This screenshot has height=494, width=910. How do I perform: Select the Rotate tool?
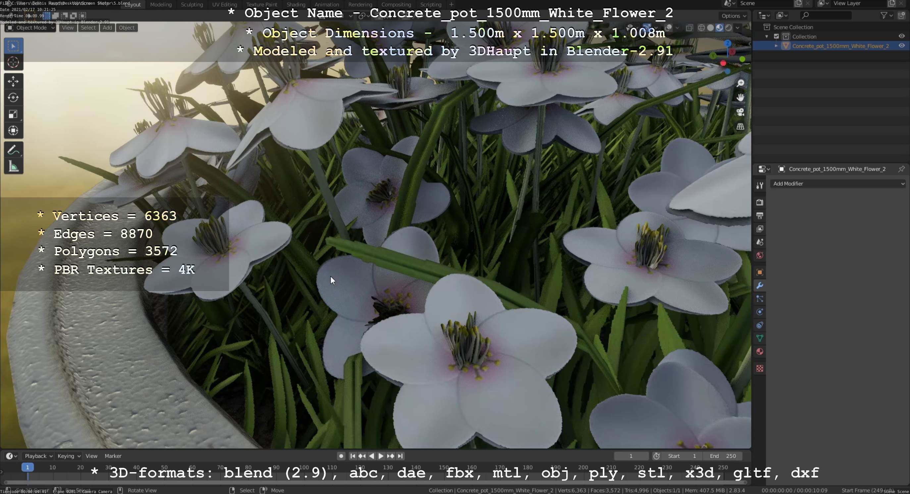13,97
